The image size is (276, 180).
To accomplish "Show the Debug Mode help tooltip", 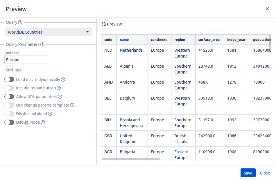I will click(43, 122).
